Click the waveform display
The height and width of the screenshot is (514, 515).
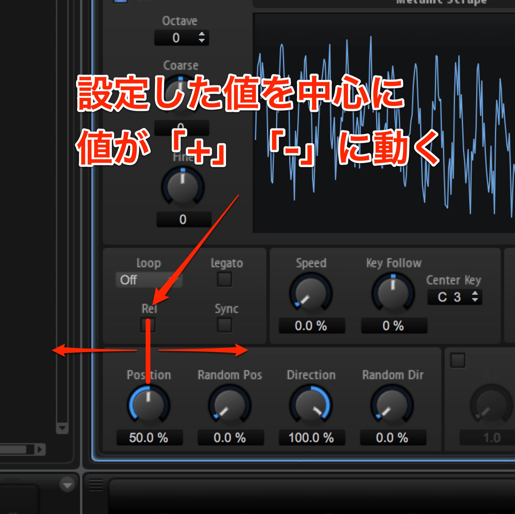click(384, 123)
